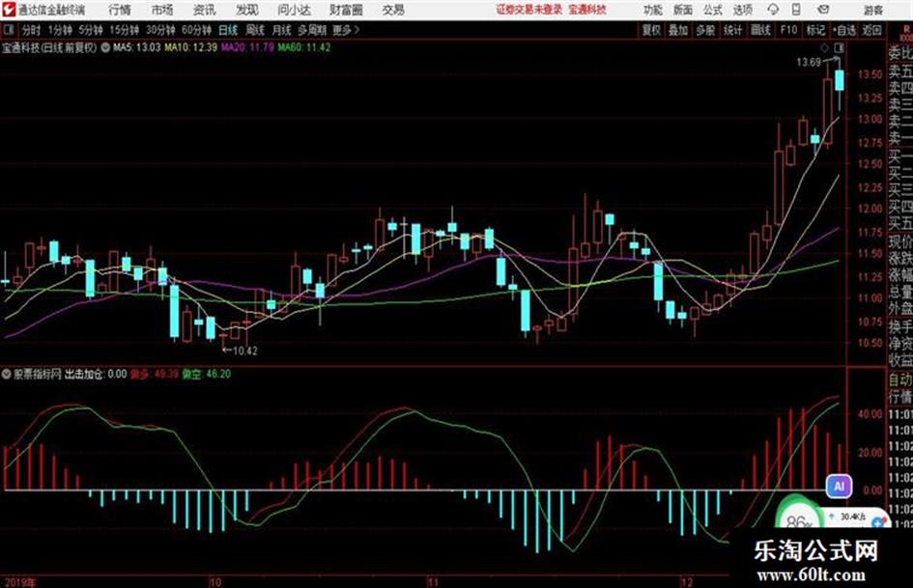Click the 13.50 value on price axis
Image resolution: width=913 pixels, height=588 pixels.
pyautogui.click(x=870, y=74)
